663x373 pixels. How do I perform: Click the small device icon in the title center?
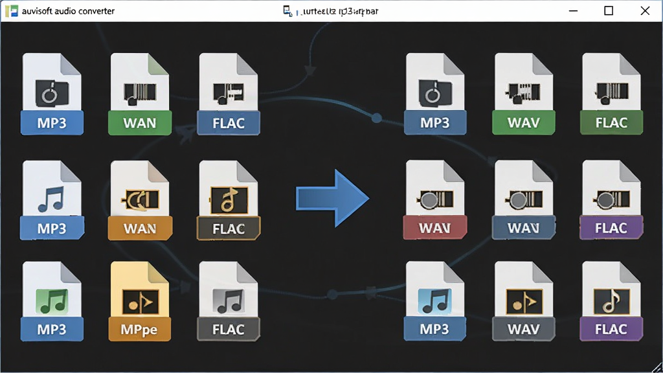(x=287, y=11)
